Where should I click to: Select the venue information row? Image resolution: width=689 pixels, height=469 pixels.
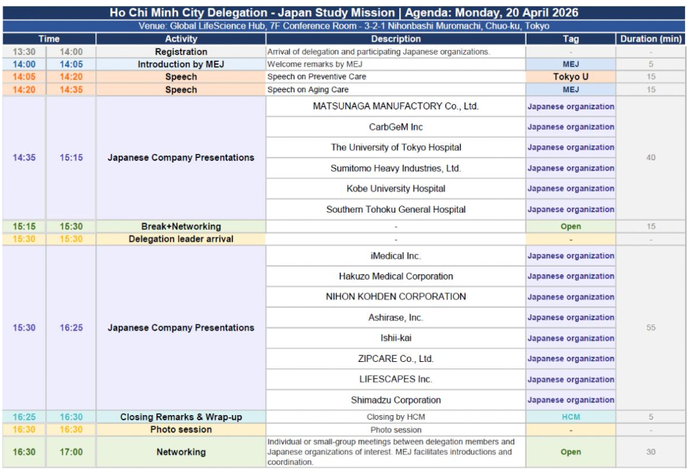pyautogui.click(x=344, y=26)
